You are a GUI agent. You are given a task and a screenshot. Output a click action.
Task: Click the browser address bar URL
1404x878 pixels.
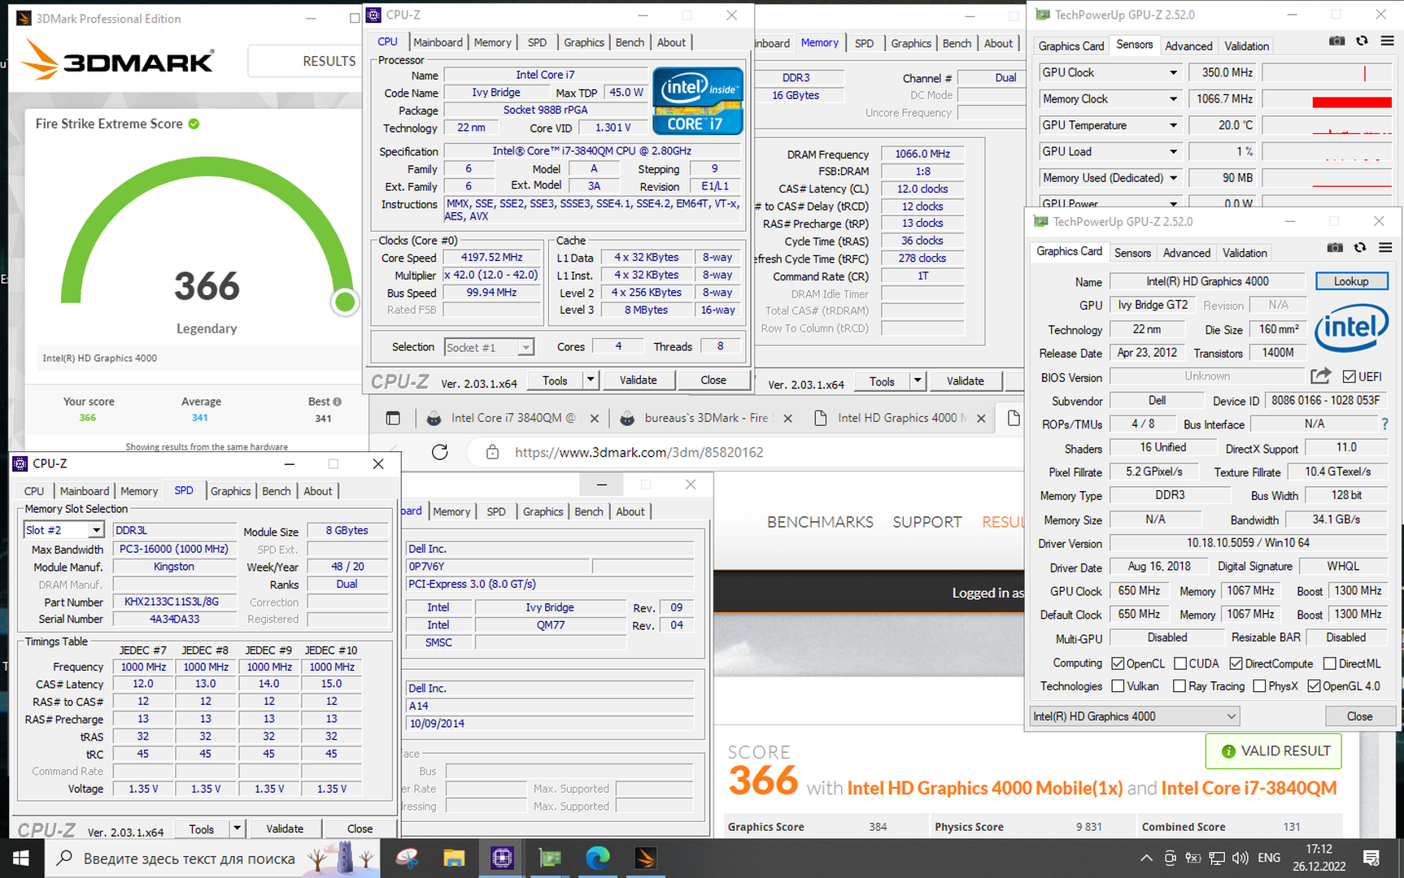[x=639, y=452]
